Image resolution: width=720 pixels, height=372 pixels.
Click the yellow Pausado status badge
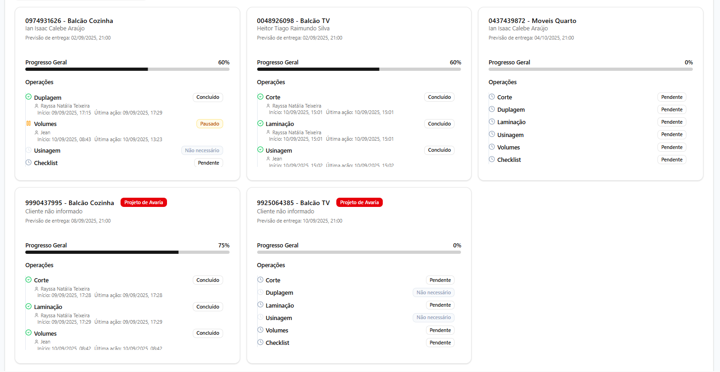click(209, 124)
